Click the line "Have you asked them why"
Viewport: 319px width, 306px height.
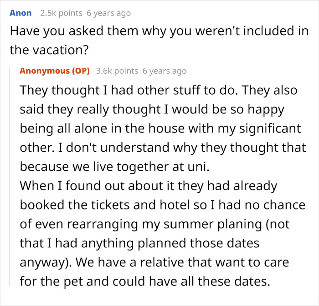[159, 31]
